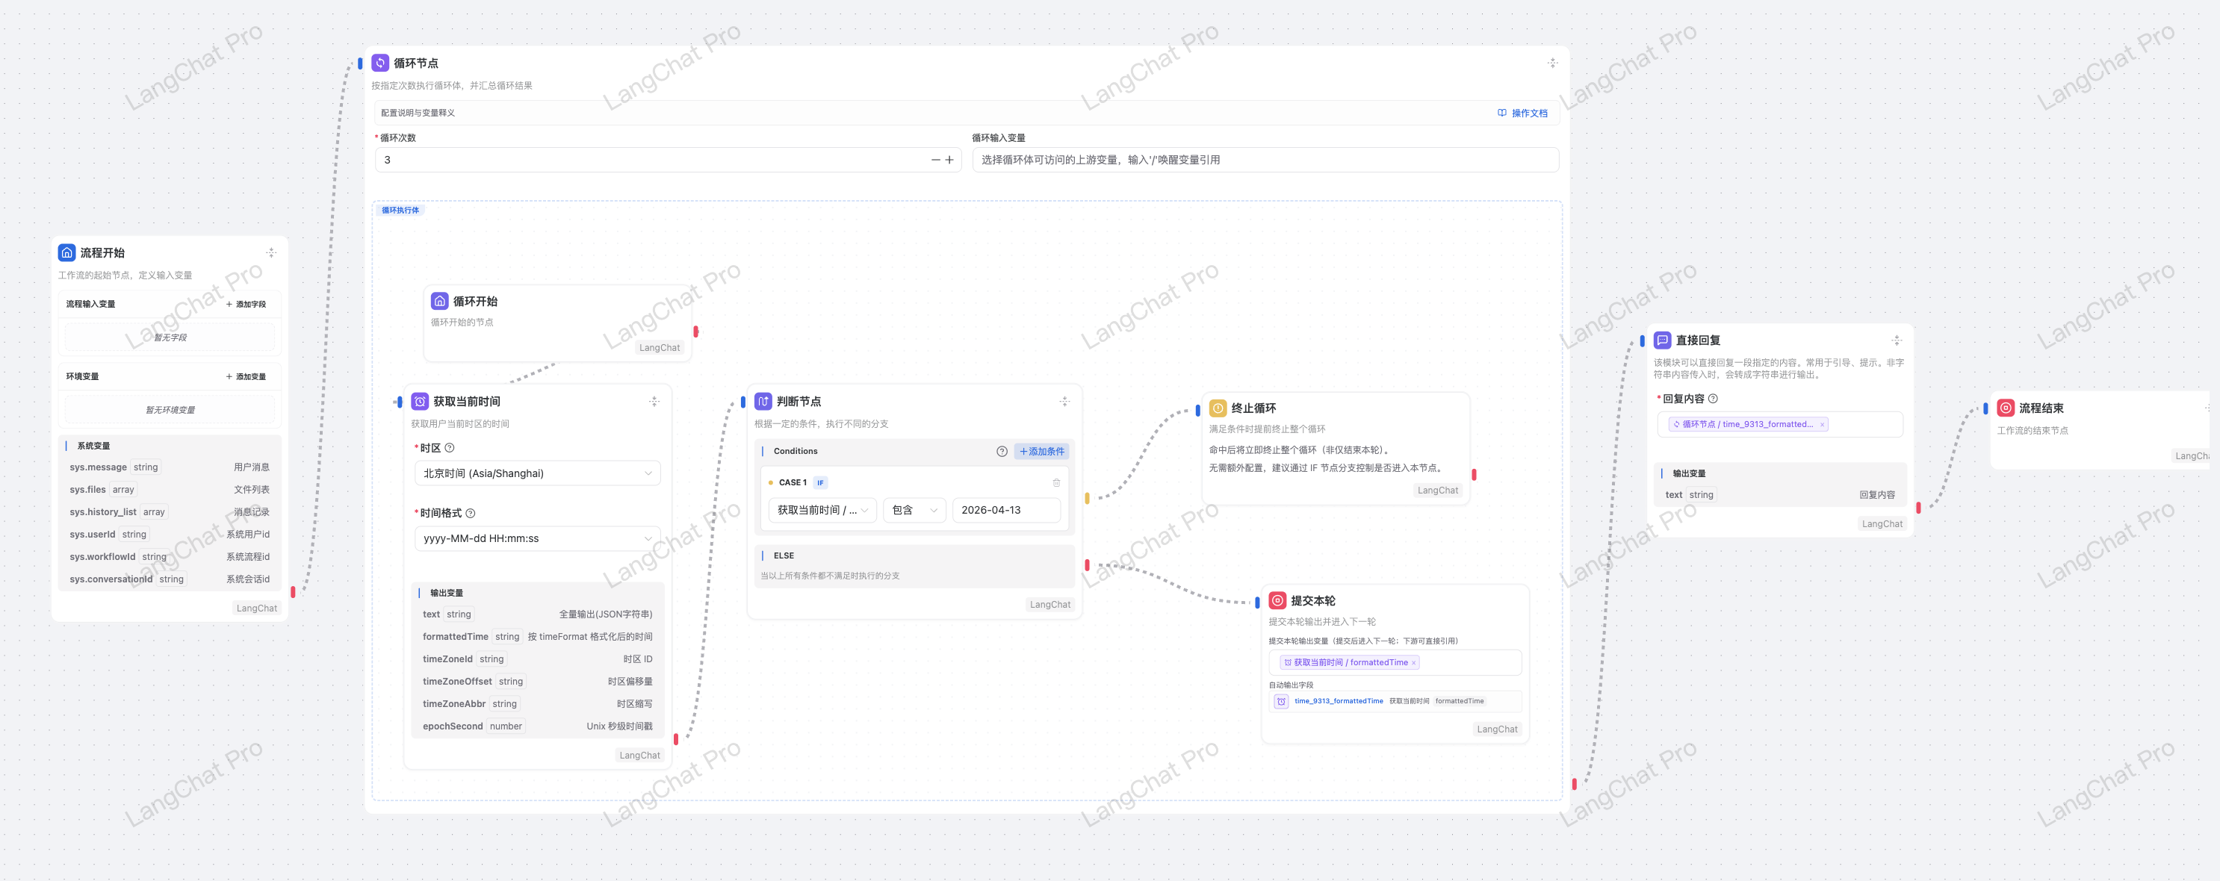Open the 时间格式 format dropdown
2220x881 pixels.
[537, 538]
